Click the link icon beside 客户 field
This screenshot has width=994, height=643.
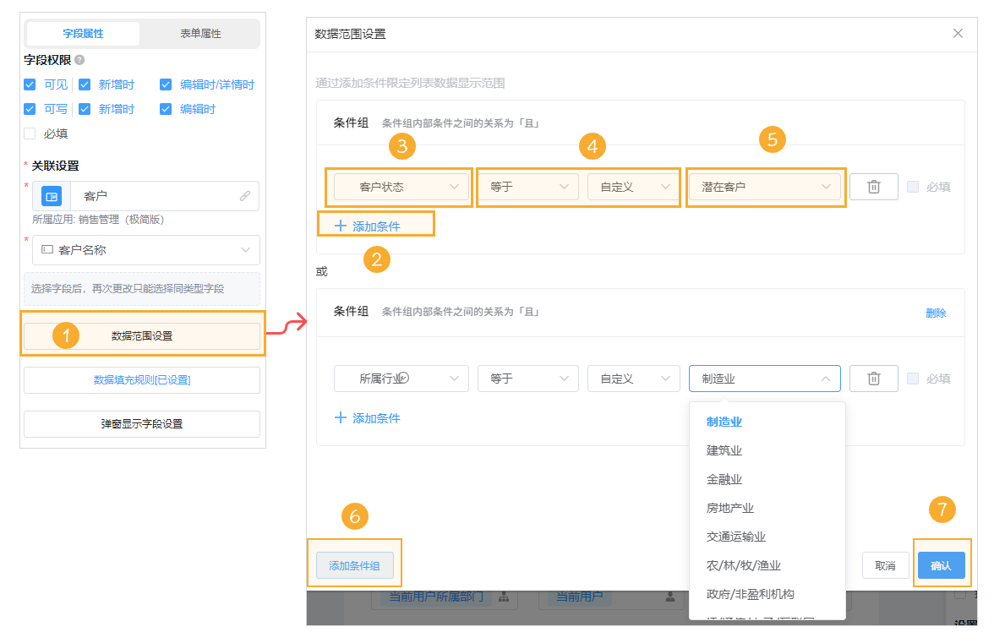coord(245,196)
